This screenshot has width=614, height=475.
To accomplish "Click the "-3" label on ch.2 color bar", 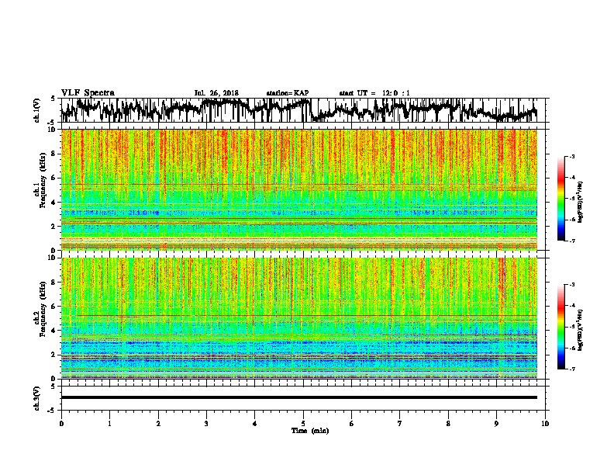I will (x=571, y=285).
